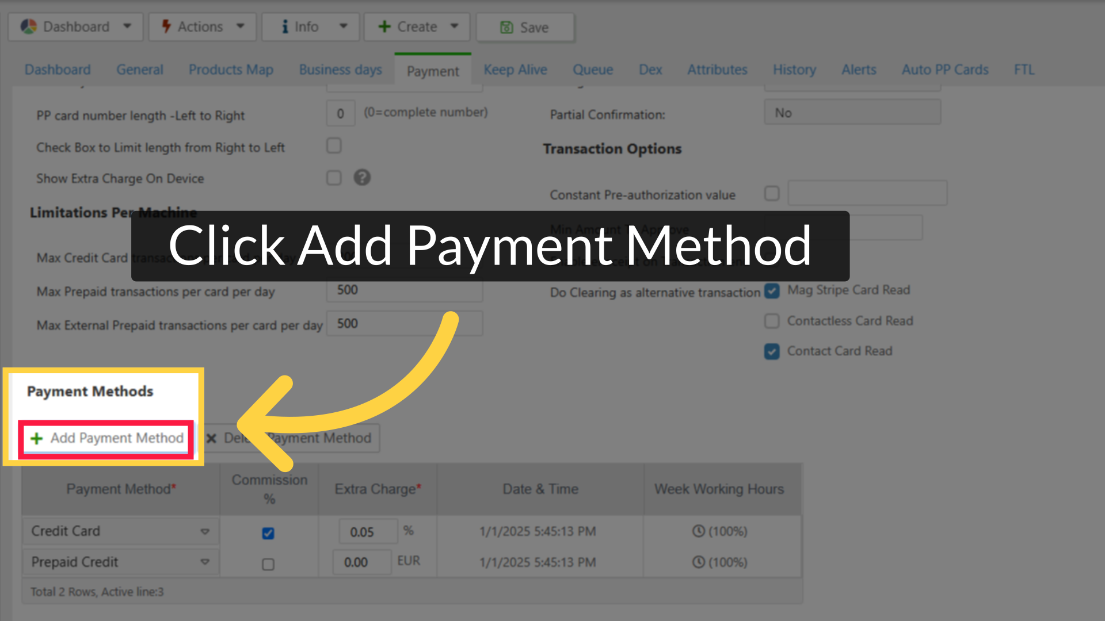
Task: Open the Business days tab
Action: click(340, 70)
